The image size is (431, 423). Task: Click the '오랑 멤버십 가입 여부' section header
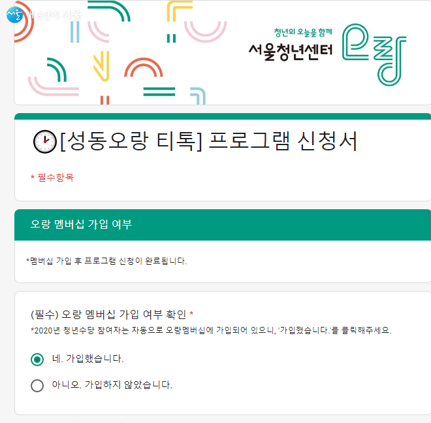click(x=82, y=225)
